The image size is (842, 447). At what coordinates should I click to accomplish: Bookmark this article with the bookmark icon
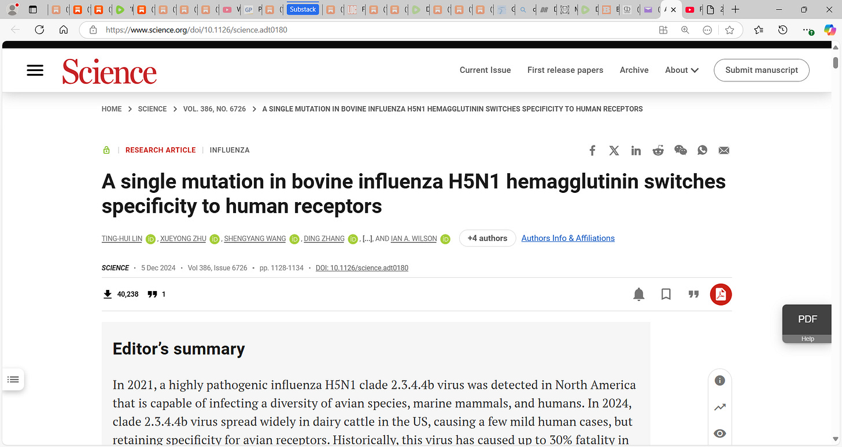pos(666,295)
